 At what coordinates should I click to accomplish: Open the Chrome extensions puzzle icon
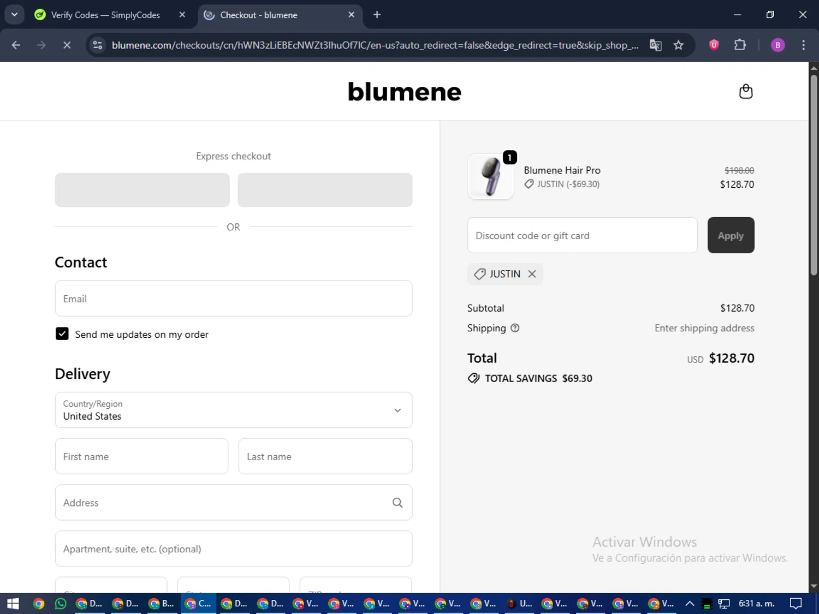(740, 45)
